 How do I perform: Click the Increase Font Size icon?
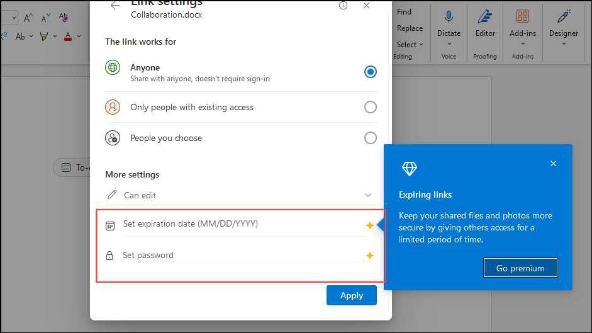[x=28, y=18]
